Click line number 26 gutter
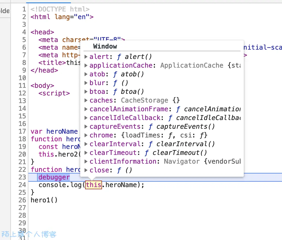The width and height of the screenshot is (282, 240). (x=22, y=200)
